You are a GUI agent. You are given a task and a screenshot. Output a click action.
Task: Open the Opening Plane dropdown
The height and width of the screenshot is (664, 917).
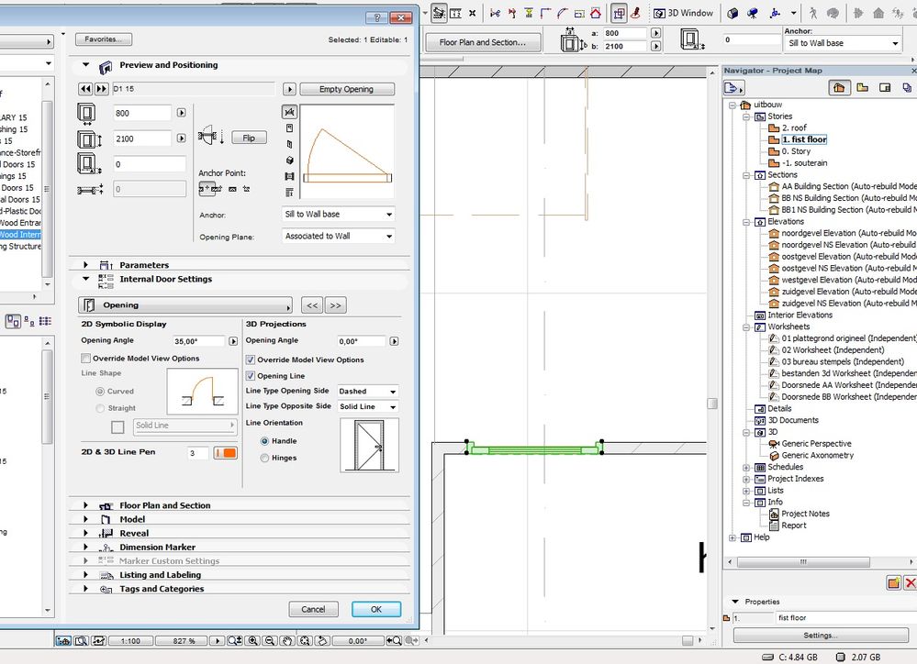click(x=338, y=237)
